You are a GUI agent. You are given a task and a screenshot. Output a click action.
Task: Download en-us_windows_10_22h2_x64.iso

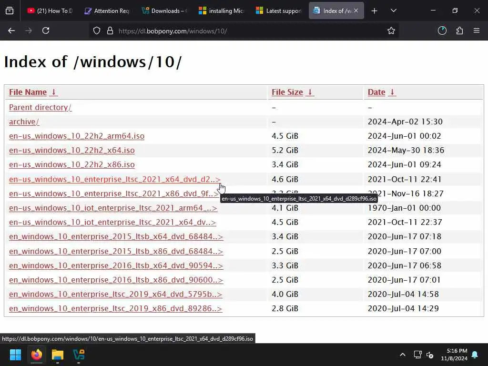(72, 150)
